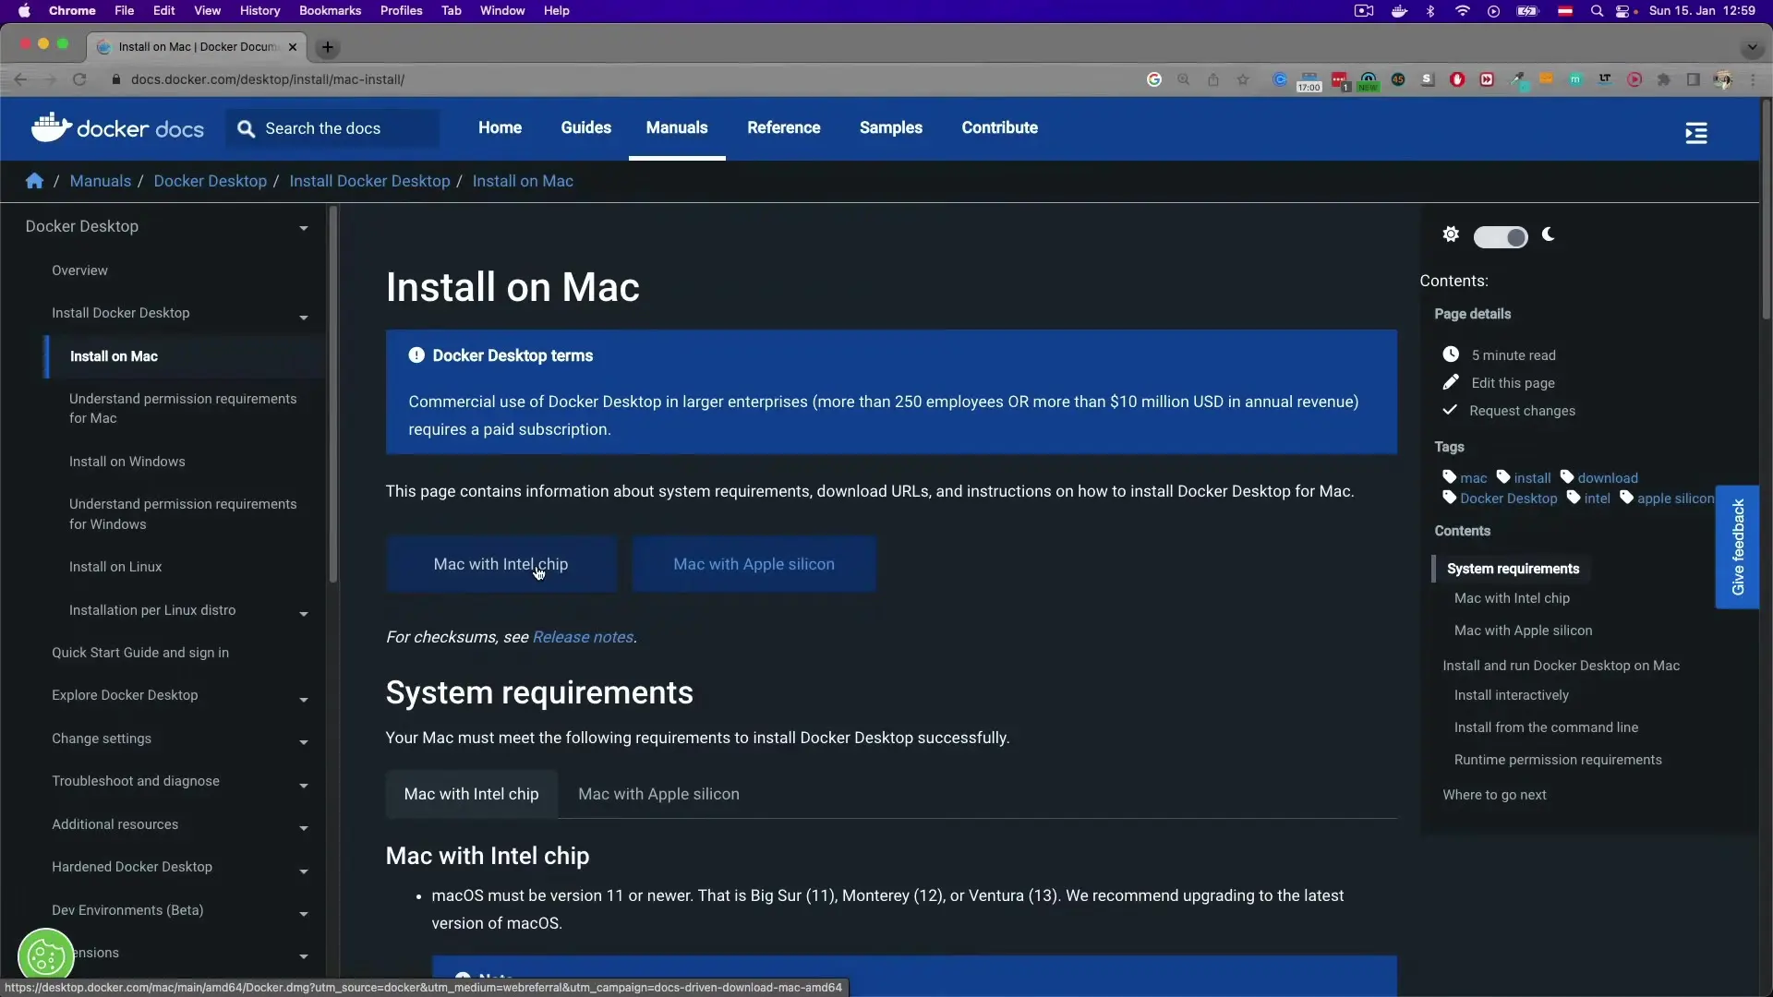Click the Wi-Fi icon in menu bar
Image resolution: width=1773 pixels, height=997 pixels.
point(1462,11)
